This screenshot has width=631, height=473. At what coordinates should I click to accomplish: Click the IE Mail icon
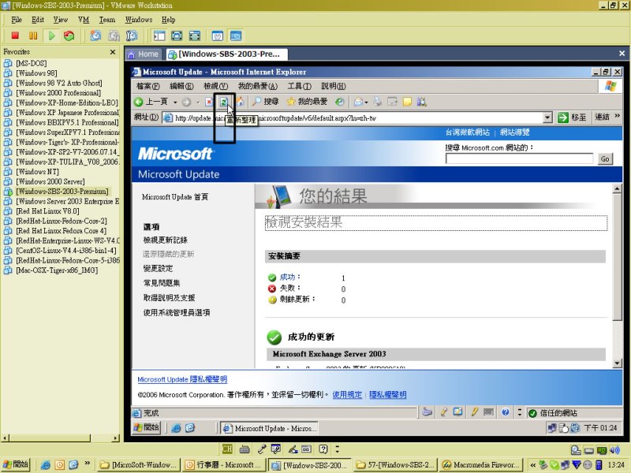(358, 102)
